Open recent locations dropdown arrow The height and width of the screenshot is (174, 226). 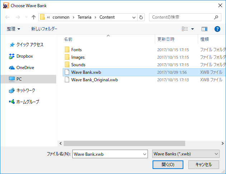26,17
